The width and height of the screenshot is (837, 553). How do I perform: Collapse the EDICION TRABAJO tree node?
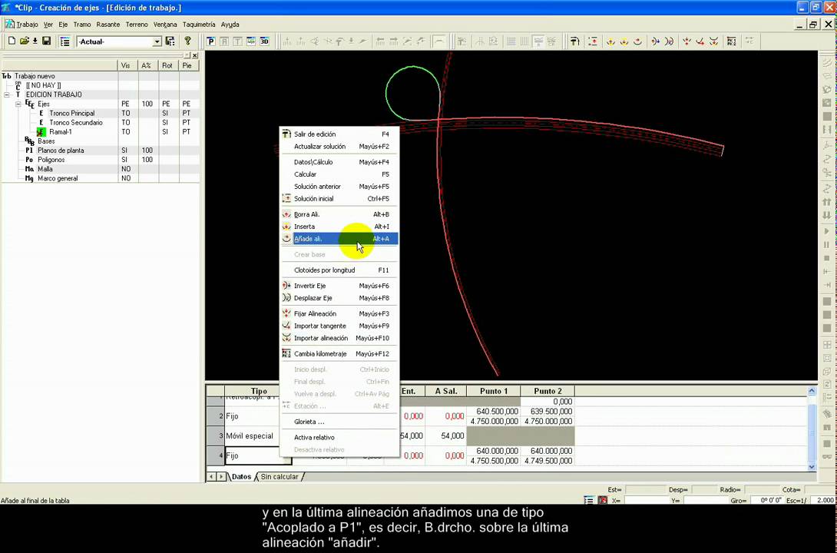pyautogui.click(x=7, y=94)
